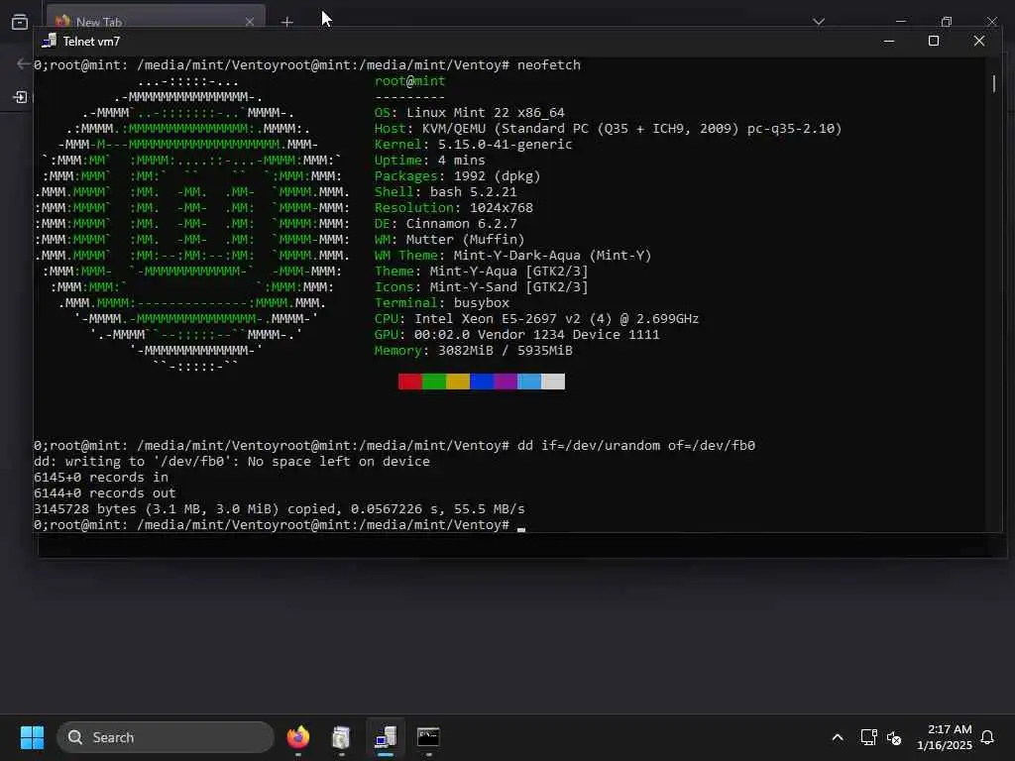
Task: Click the blue neofetch color block
Action: pos(482,381)
